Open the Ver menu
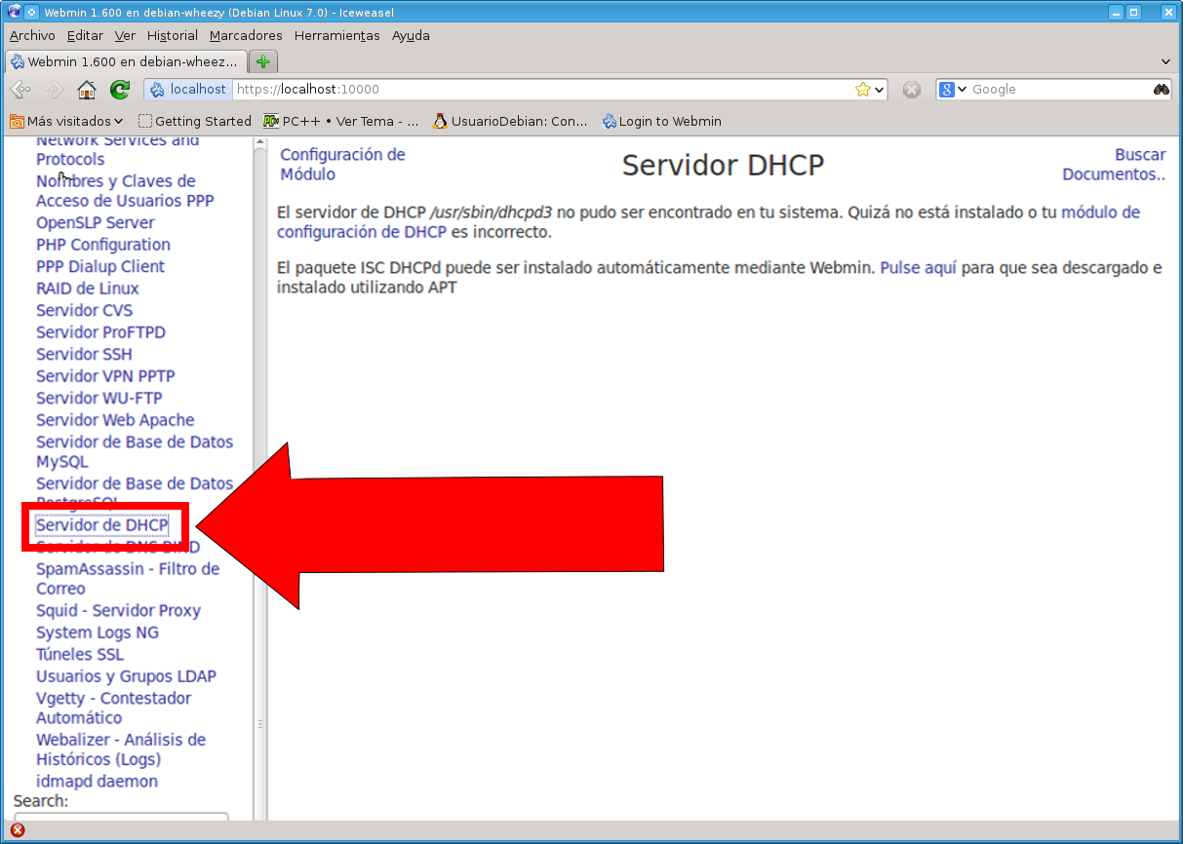The height and width of the screenshot is (844, 1183). tap(125, 35)
